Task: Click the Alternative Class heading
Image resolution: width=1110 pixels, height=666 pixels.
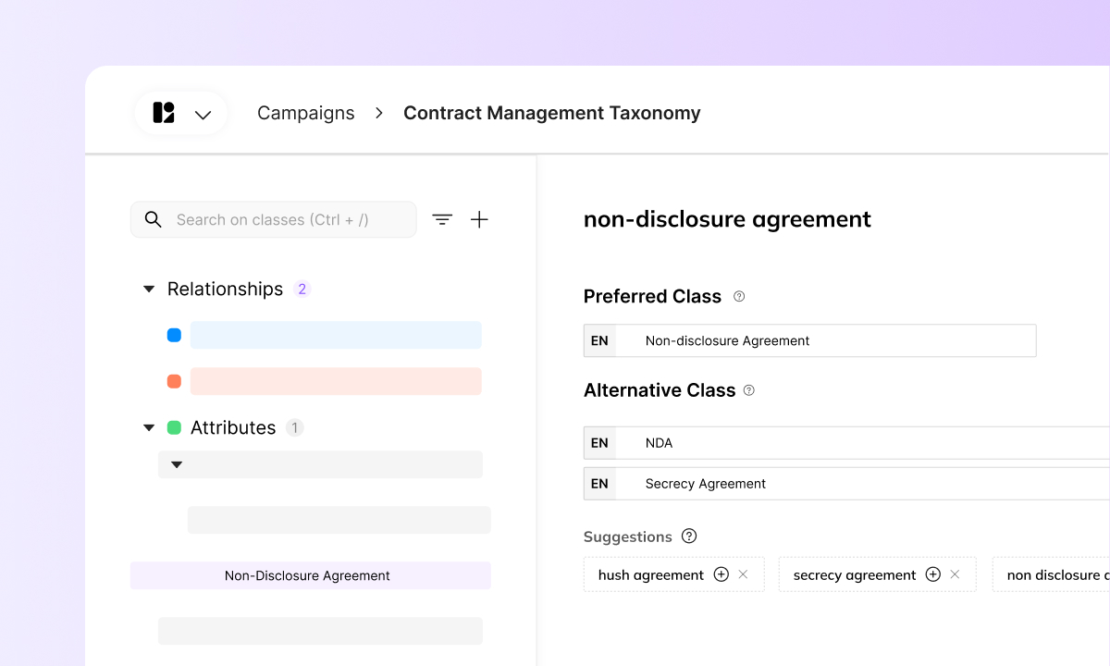Action: tap(660, 390)
